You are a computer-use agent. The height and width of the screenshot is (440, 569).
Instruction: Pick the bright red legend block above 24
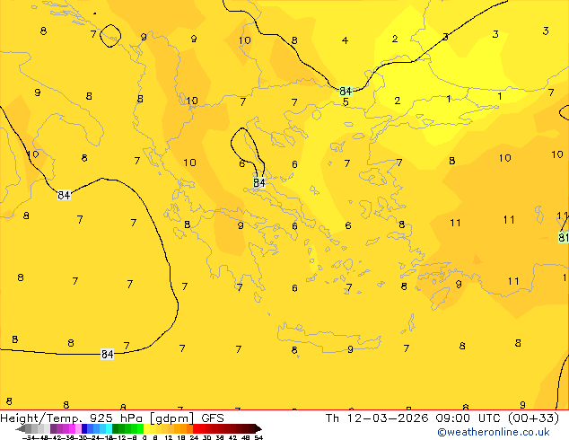(x=196, y=428)
